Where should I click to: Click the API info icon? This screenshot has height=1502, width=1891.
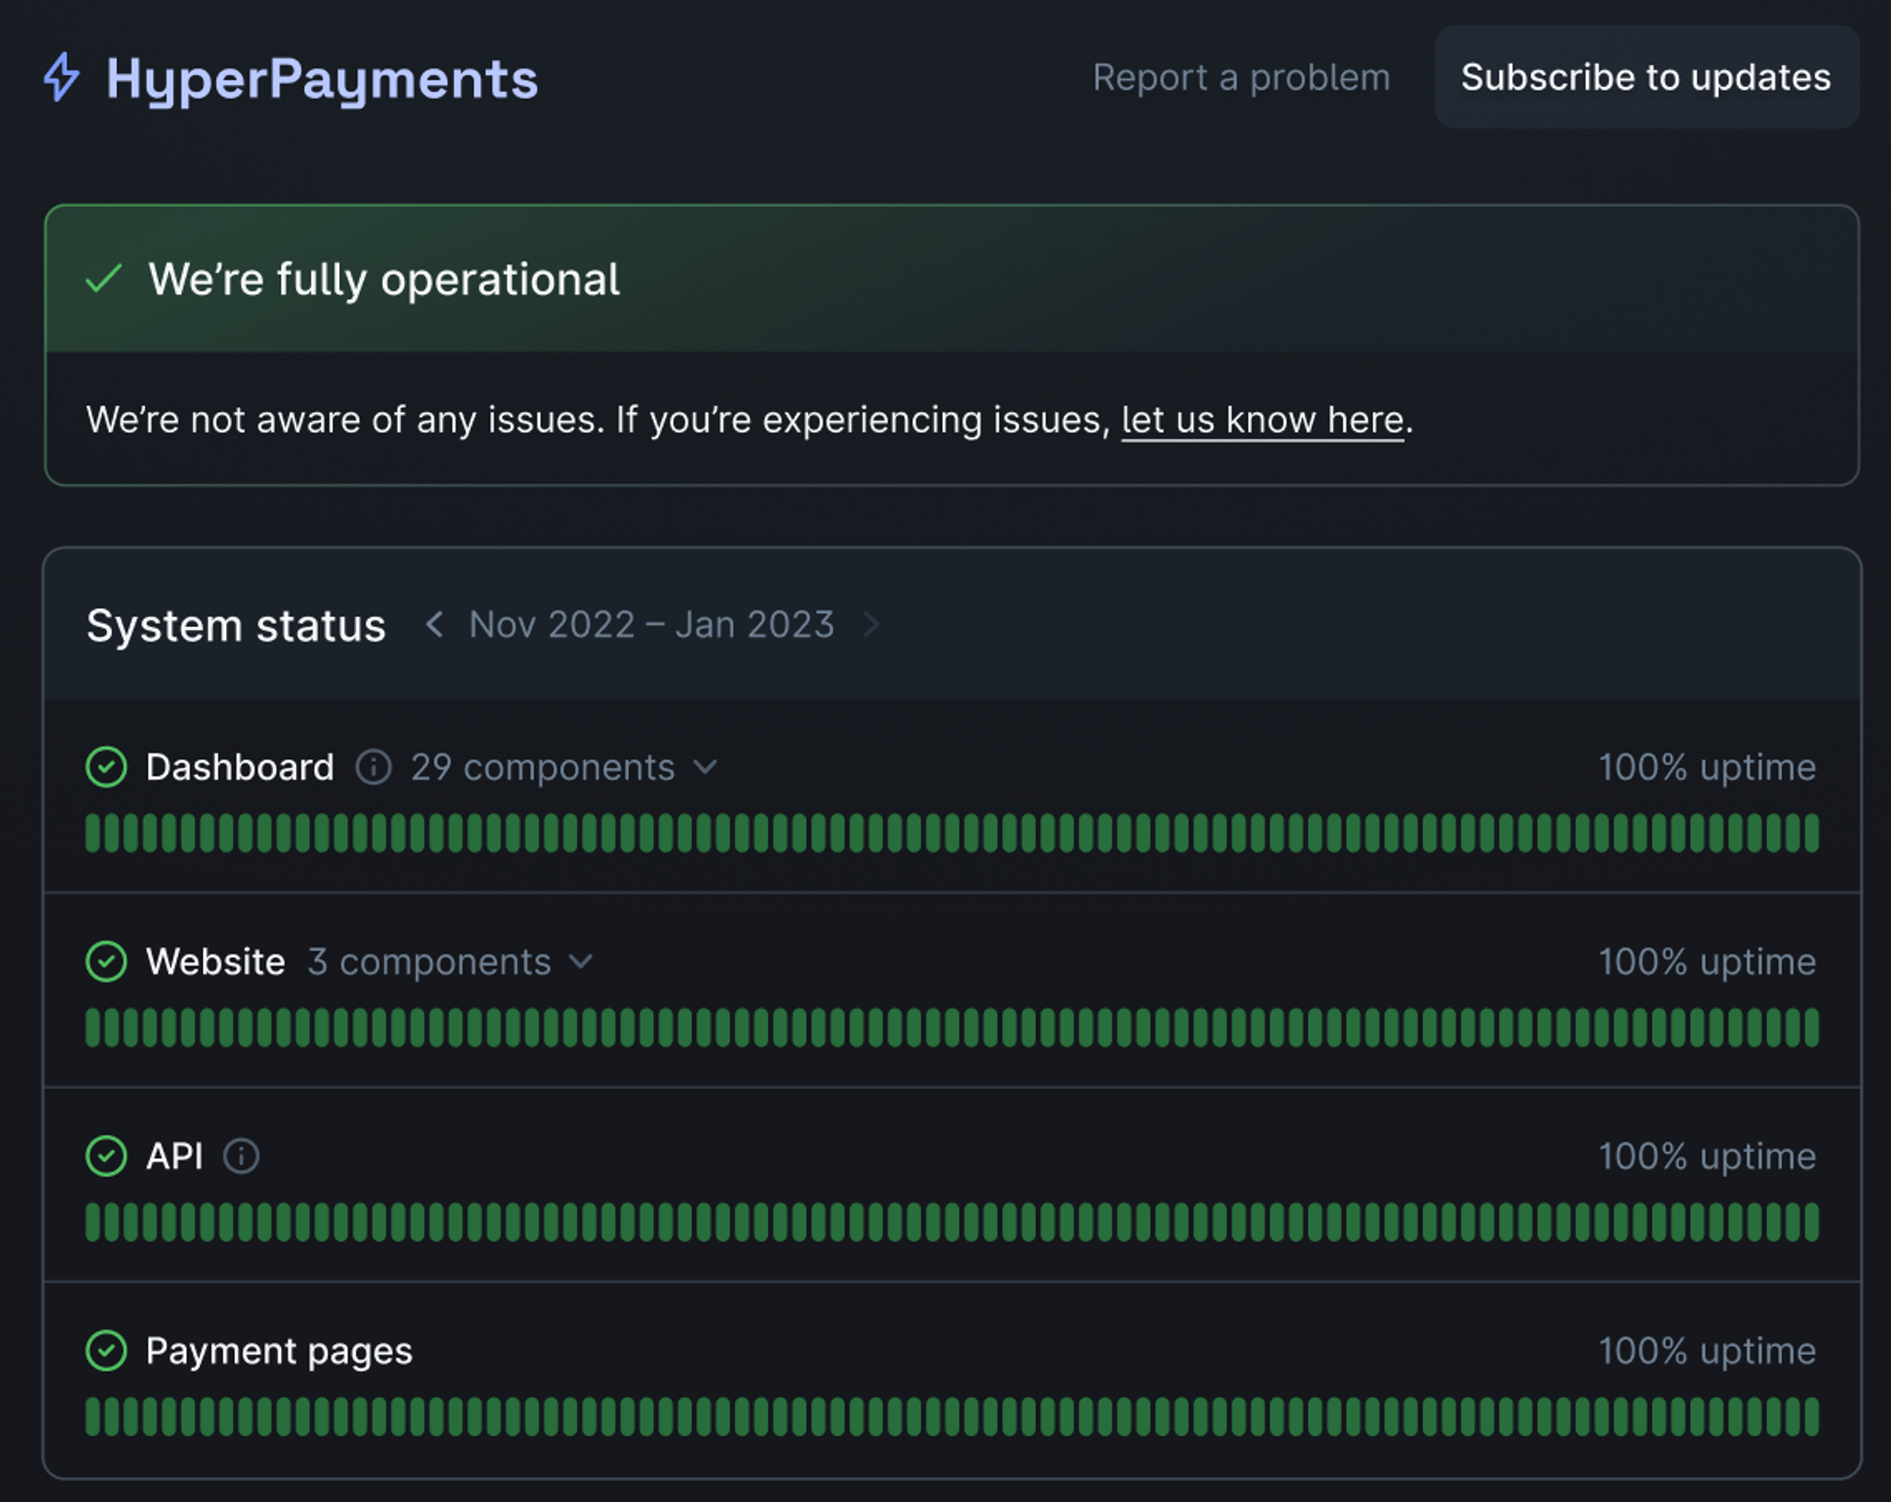(241, 1156)
